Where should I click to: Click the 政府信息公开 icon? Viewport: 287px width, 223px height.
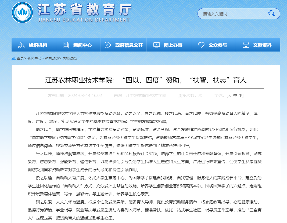point(108,45)
